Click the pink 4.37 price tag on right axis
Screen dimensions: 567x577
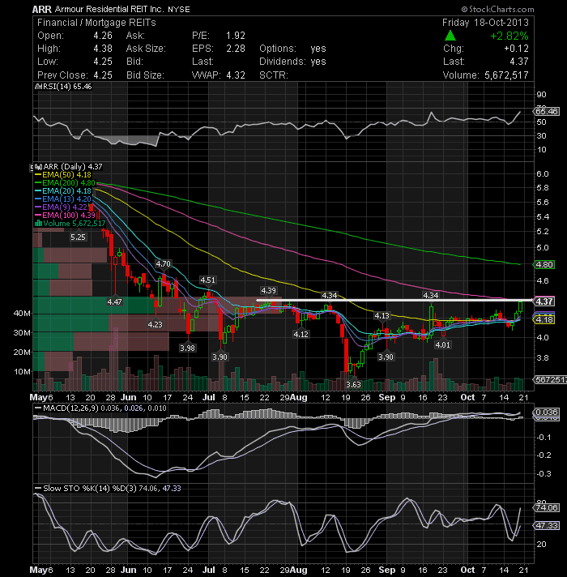[x=544, y=301]
